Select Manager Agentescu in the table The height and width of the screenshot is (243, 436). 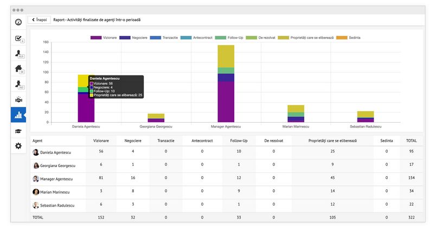pyautogui.click(x=56, y=179)
